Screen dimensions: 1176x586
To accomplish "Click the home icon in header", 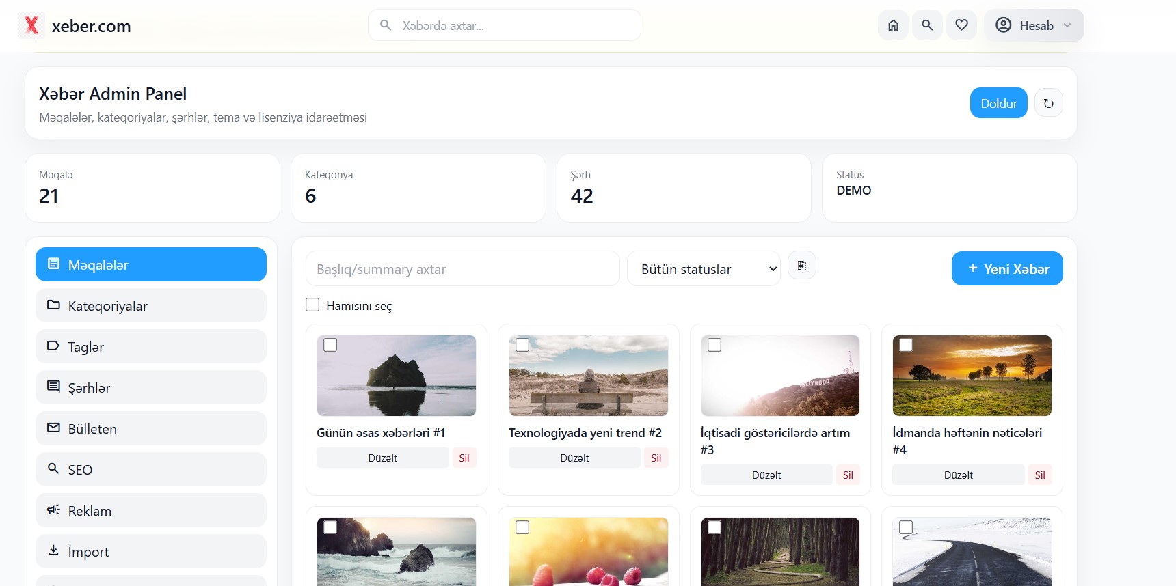I will [893, 25].
